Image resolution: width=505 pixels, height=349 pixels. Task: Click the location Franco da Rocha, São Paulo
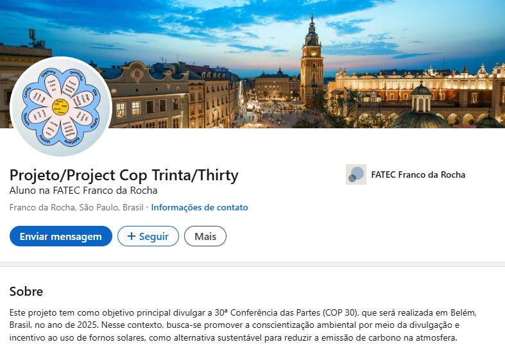(76, 207)
